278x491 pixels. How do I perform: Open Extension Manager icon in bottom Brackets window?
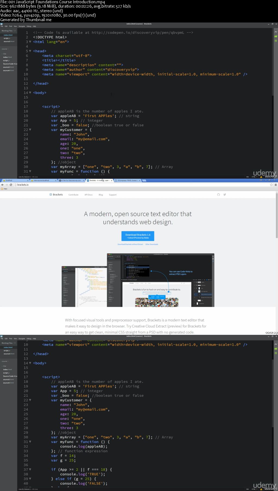[276, 348]
